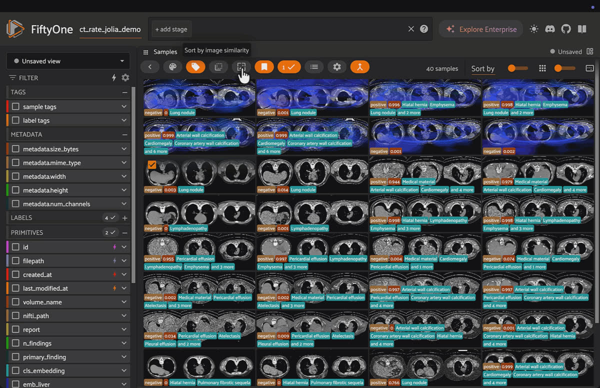Collapse the METADATA section
The width and height of the screenshot is (600, 388).
[x=124, y=134]
